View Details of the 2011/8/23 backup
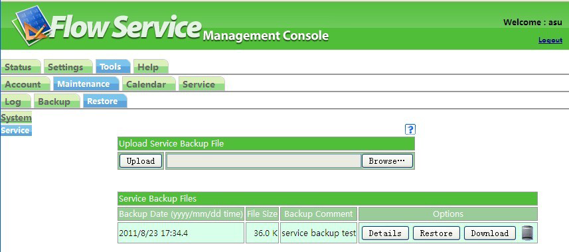 coord(385,233)
